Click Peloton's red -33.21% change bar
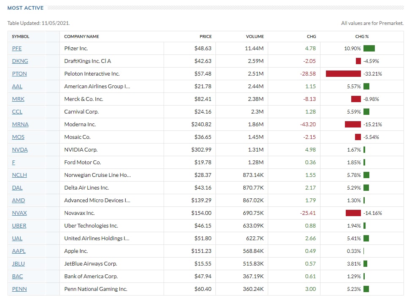This screenshot has height=301, width=409. point(343,73)
